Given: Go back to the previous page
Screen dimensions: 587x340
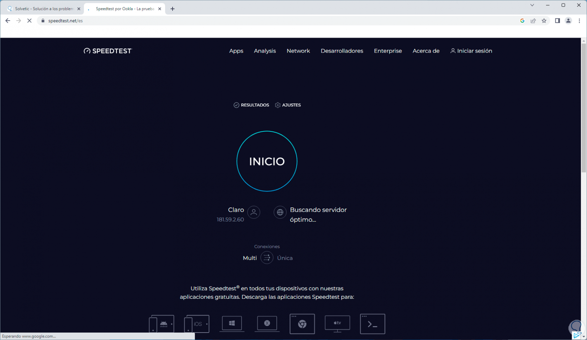Looking at the screenshot, I should pyautogui.click(x=8, y=21).
